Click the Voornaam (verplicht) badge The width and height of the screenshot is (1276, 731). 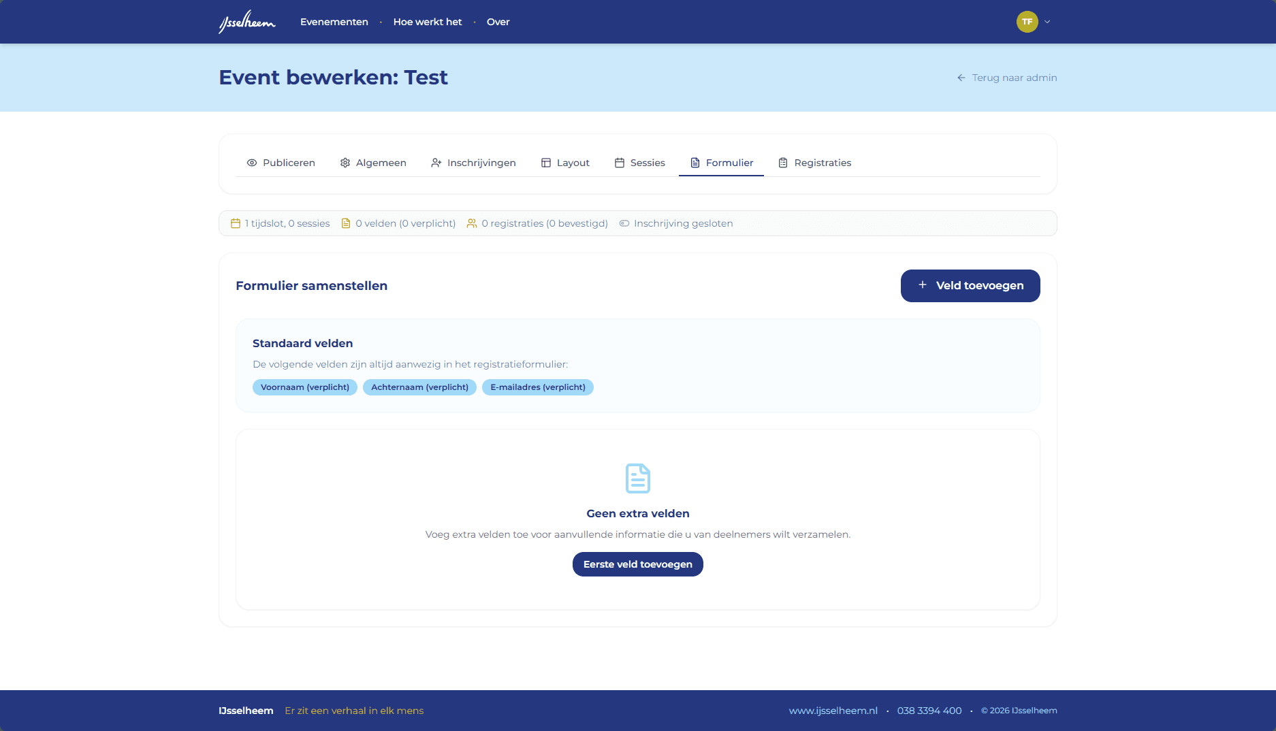point(305,387)
